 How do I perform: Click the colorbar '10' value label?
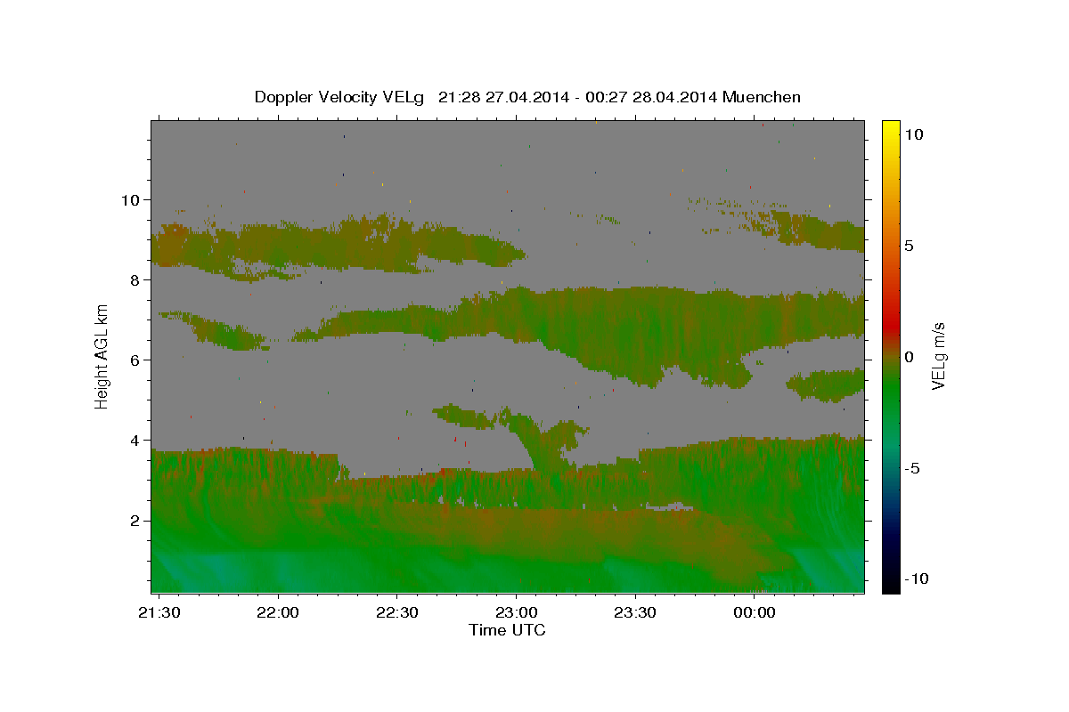[x=913, y=134]
